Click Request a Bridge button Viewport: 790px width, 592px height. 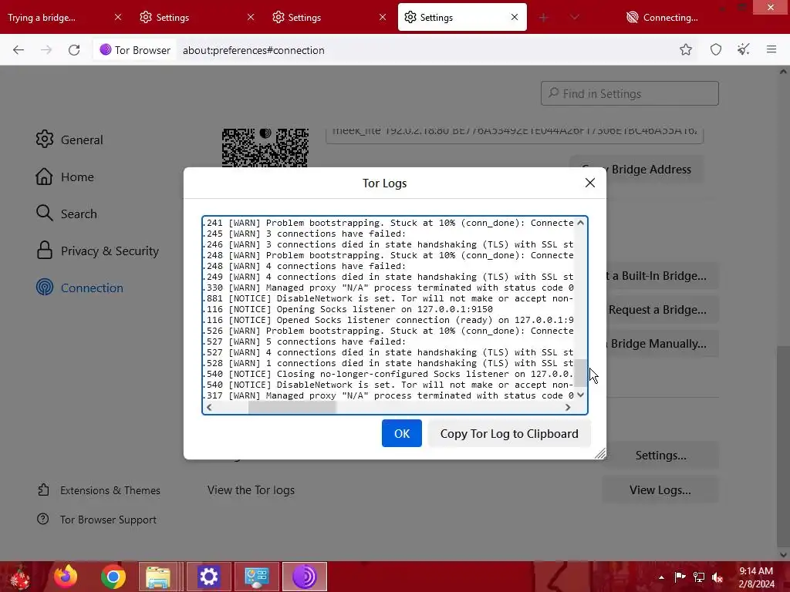click(660, 310)
